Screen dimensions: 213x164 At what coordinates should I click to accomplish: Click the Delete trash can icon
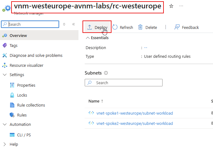click(x=140, y=27)
